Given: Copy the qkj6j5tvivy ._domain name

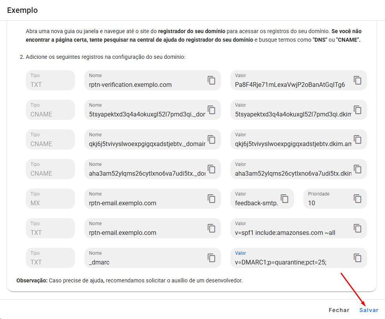Looking at the screenshot, I should point(211,139).
